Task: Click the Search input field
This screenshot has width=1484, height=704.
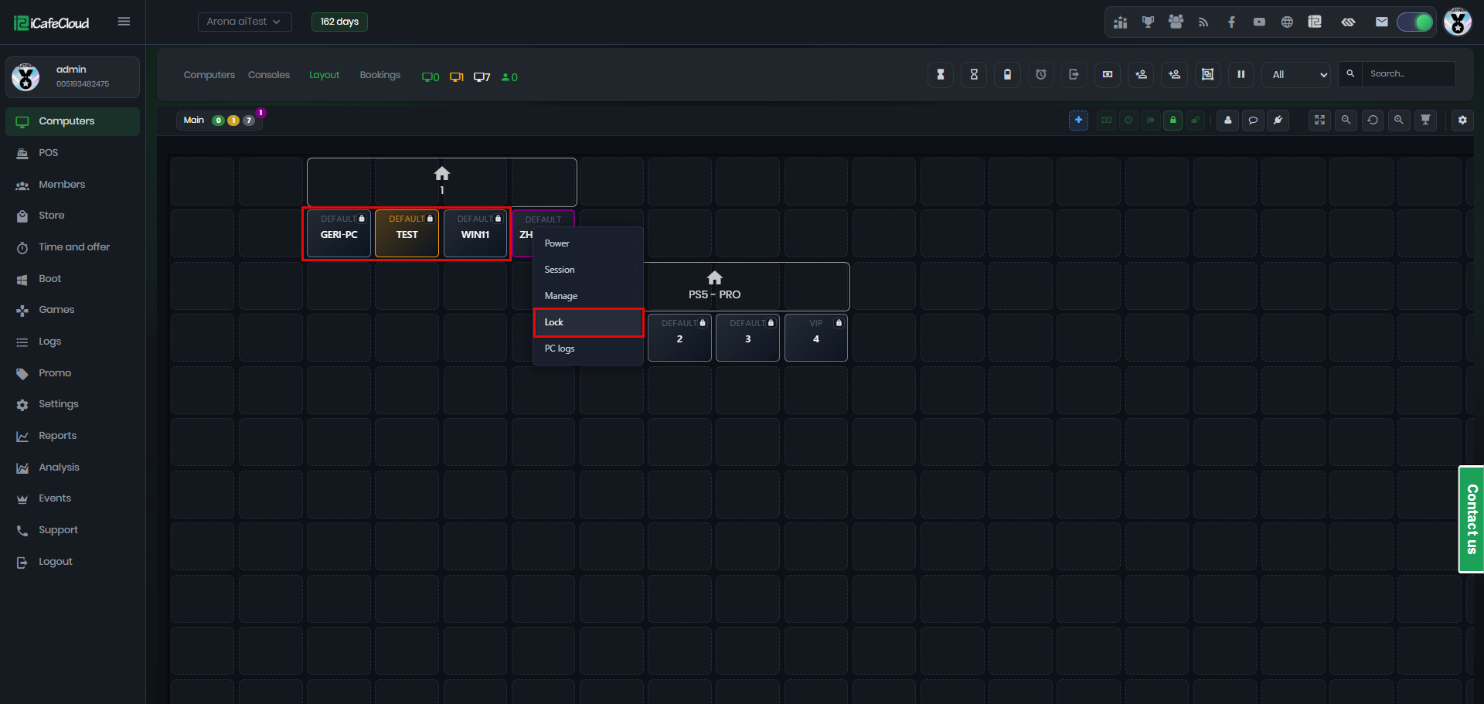Action: click(1407, 74)
